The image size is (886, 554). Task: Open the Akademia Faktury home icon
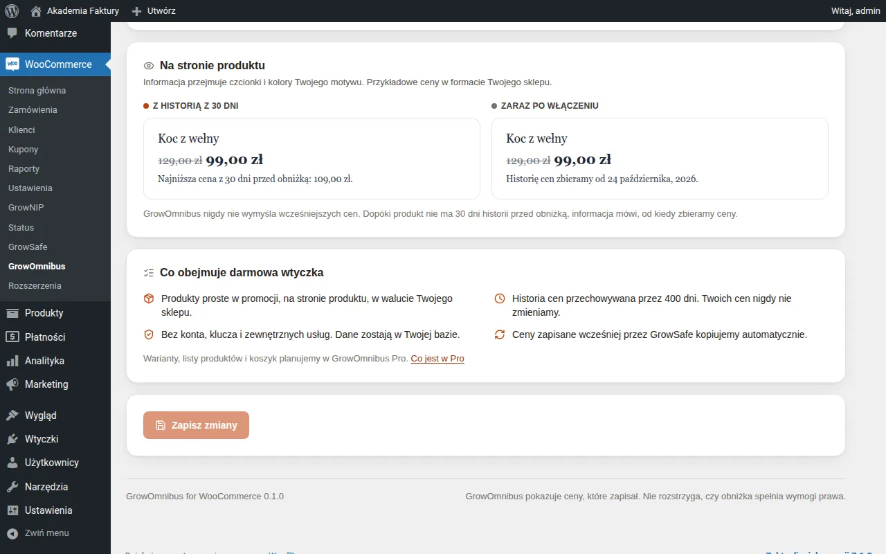(x=36, y=11)
